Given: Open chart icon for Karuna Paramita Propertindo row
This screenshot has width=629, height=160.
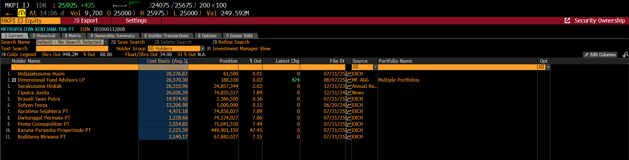Looking at the screenshot, I should pos(349,130).
